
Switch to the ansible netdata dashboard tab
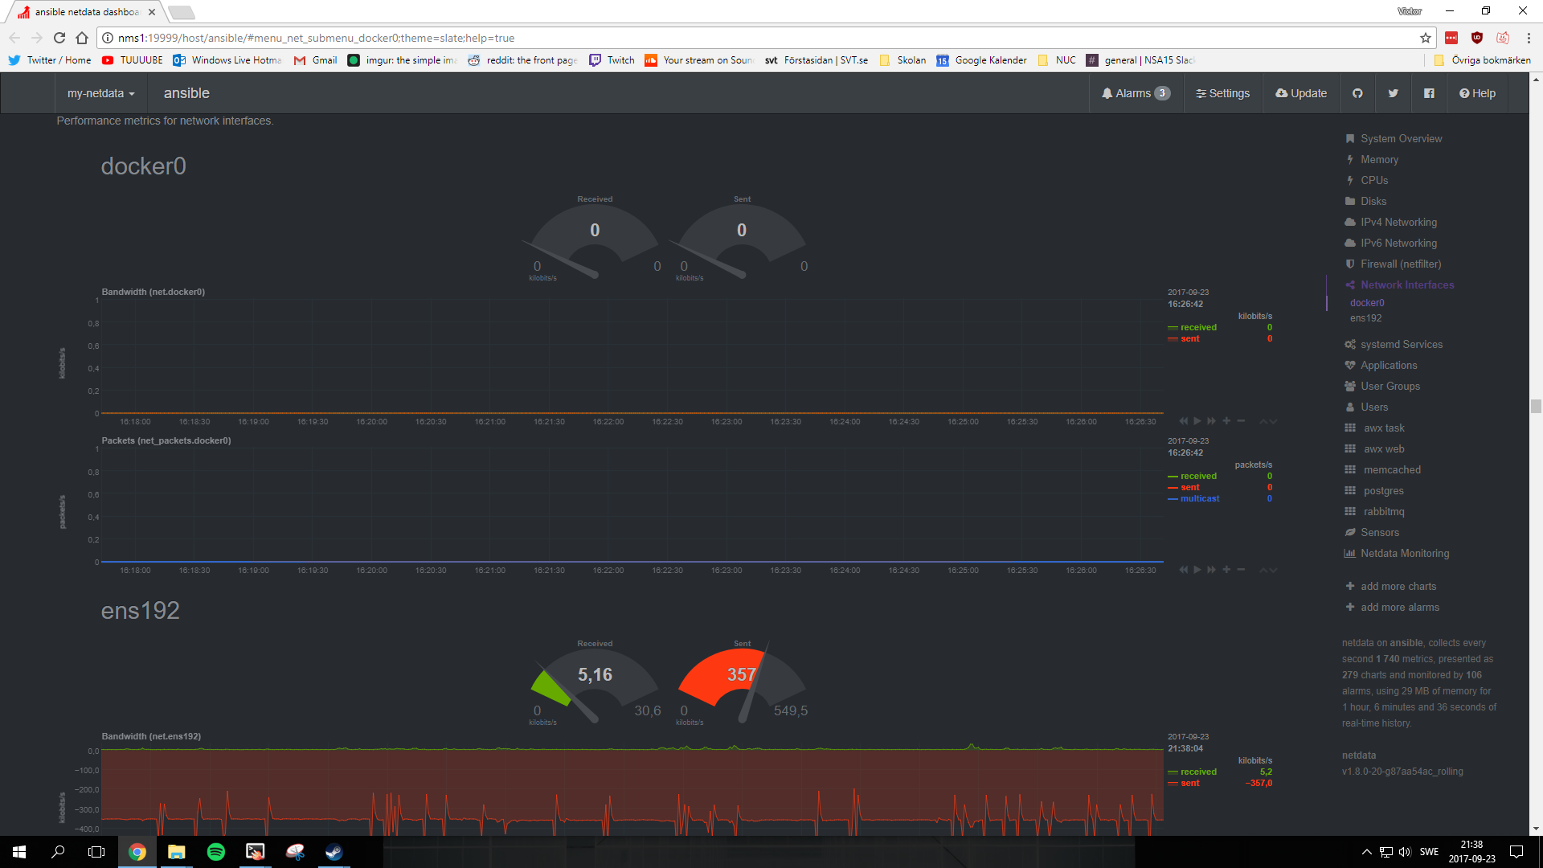coord(80,12)
